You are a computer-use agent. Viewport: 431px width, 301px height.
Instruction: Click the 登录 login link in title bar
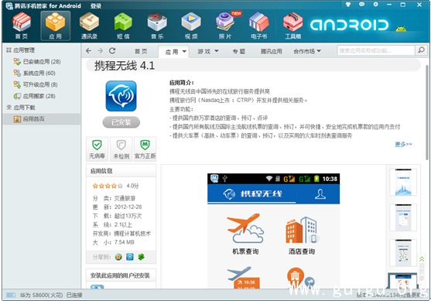point(96,5)
